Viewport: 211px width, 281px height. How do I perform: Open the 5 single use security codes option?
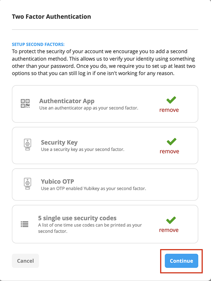(x=77, y=218)
